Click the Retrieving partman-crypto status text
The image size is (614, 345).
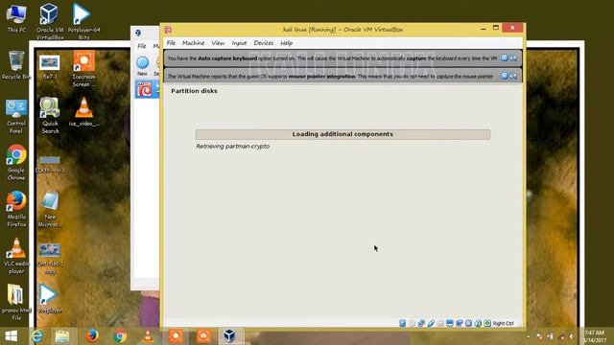[232, 147]
